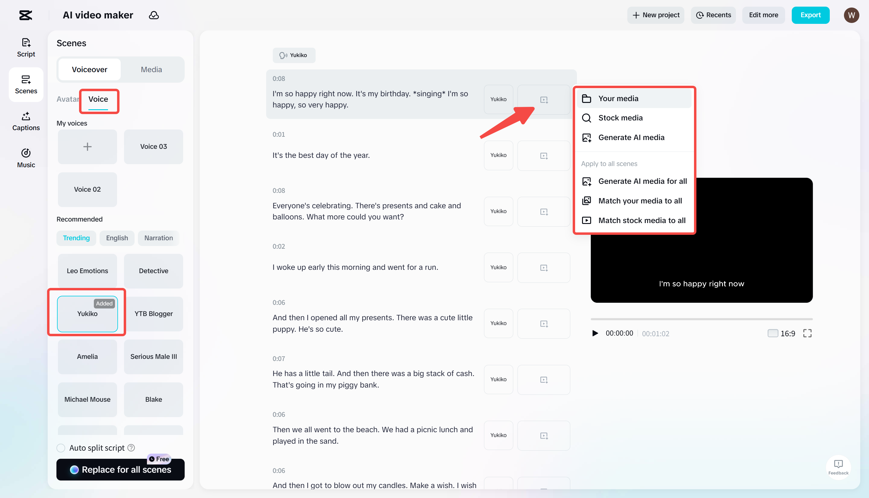Add a new custom voice with the plus tile
The image size is (869, 498).
click(87, 147)
